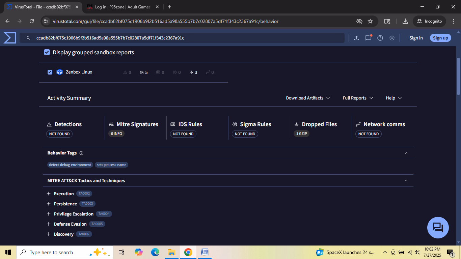Collapse the MITRE ATT&CK Tactics section

coord(406,181)
